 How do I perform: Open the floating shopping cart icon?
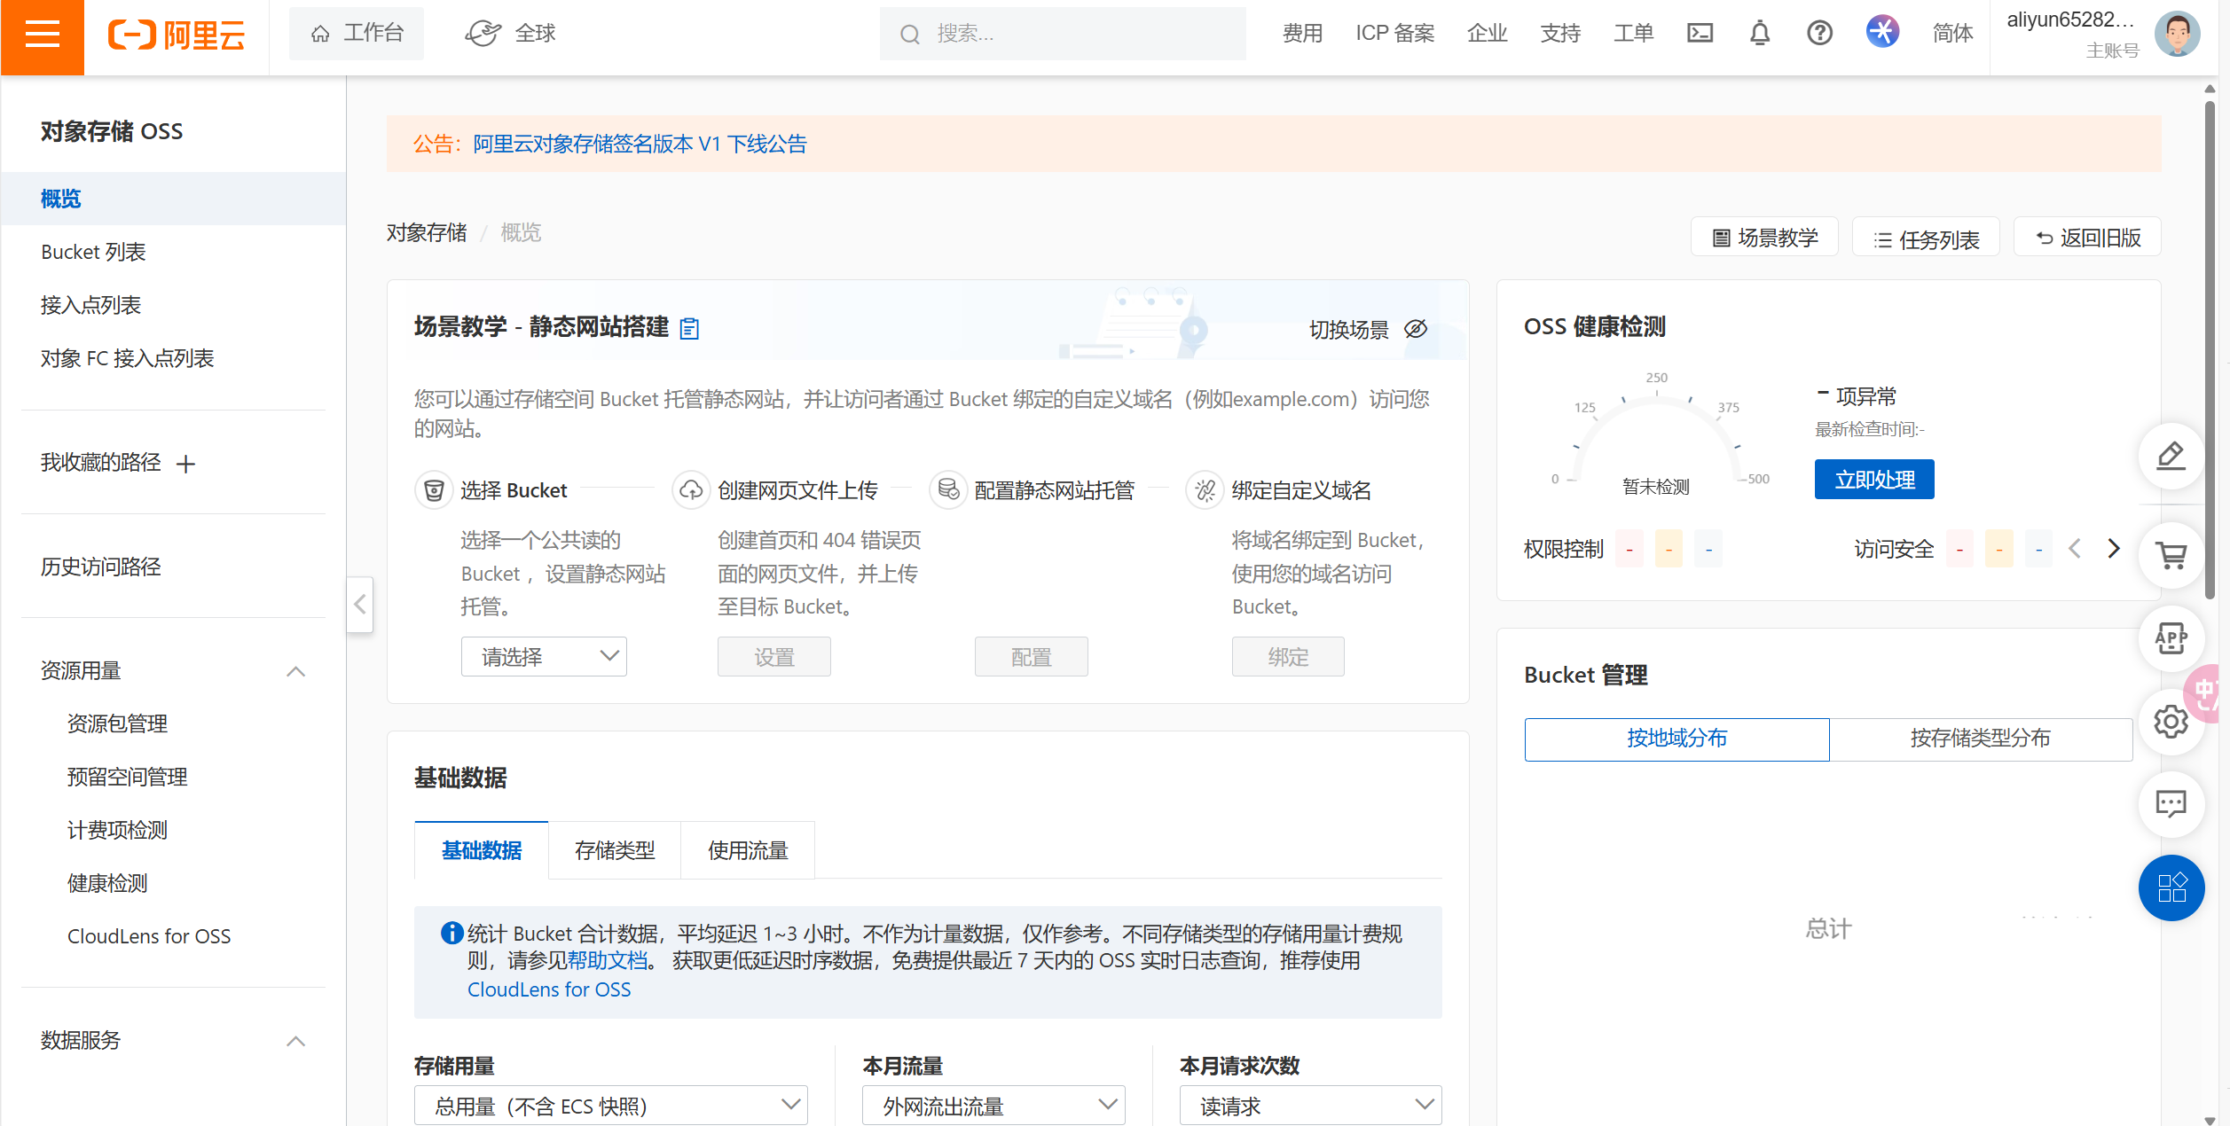pos(2171,555)
